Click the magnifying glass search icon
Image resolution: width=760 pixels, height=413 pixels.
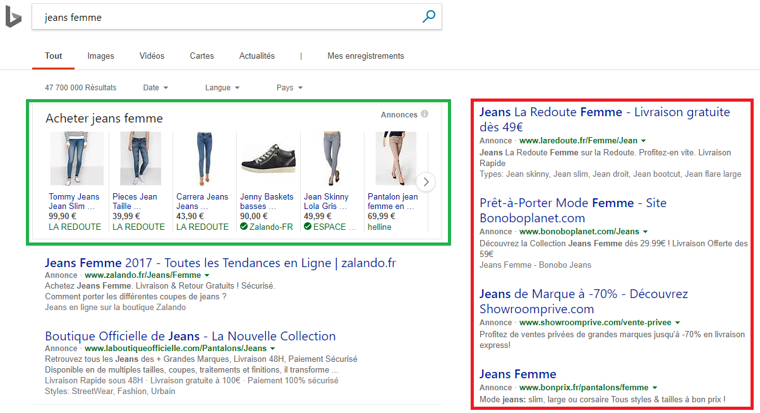429,17
